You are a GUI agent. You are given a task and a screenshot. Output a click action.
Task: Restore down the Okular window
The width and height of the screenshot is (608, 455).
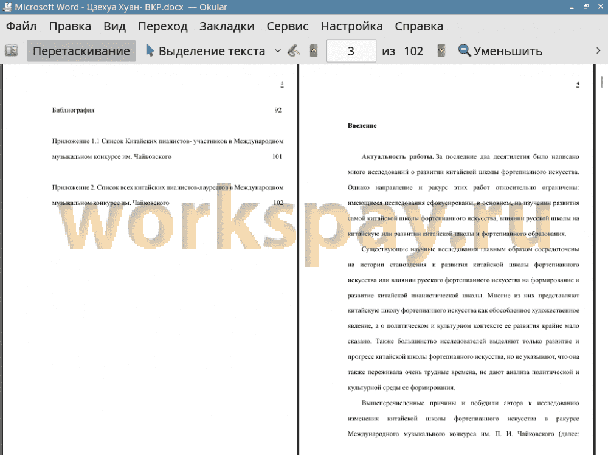[586, 7]
